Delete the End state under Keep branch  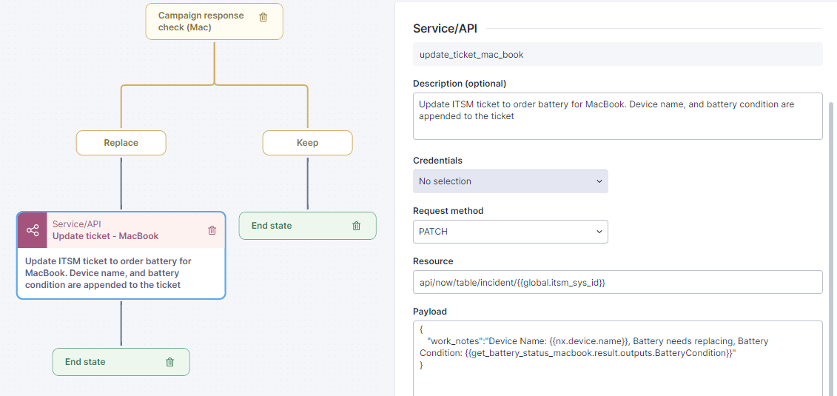coord(356,226)
